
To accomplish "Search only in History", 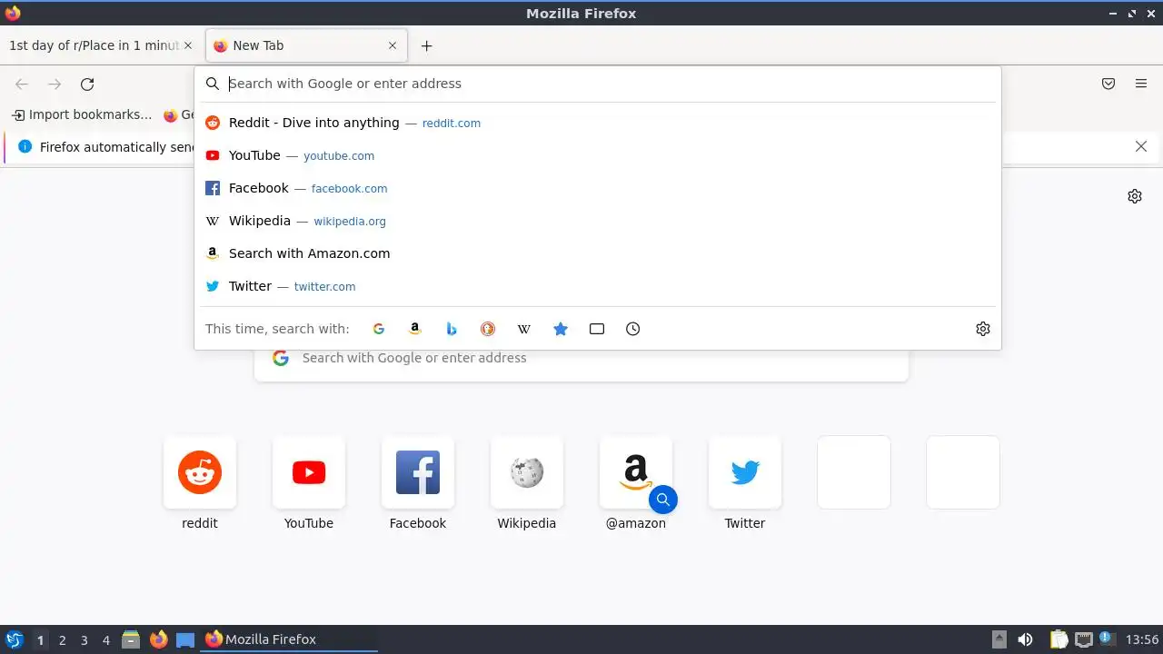I will [633, 329].
